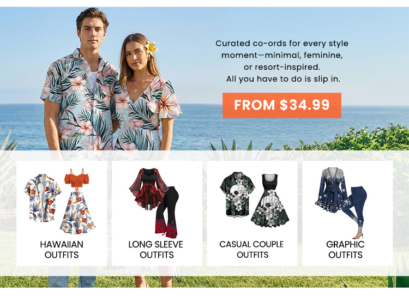
Task: Select the CASUAL COUPLE OUTFITS text label
Action: point(252,250)
